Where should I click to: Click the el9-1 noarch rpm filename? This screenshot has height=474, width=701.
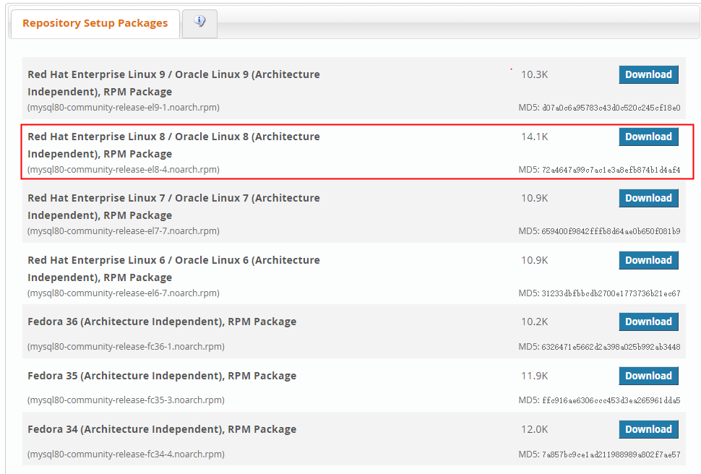(124, 108)
